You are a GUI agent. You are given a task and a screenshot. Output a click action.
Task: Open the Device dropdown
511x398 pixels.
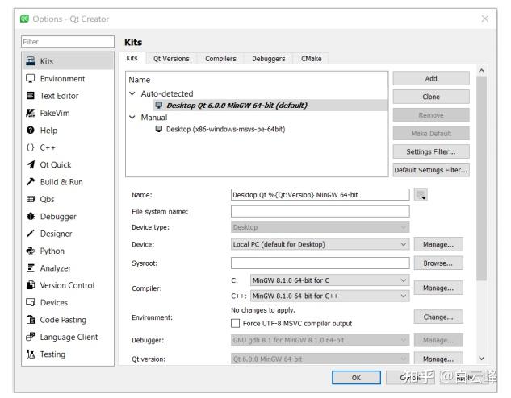(x=320, y=244)
